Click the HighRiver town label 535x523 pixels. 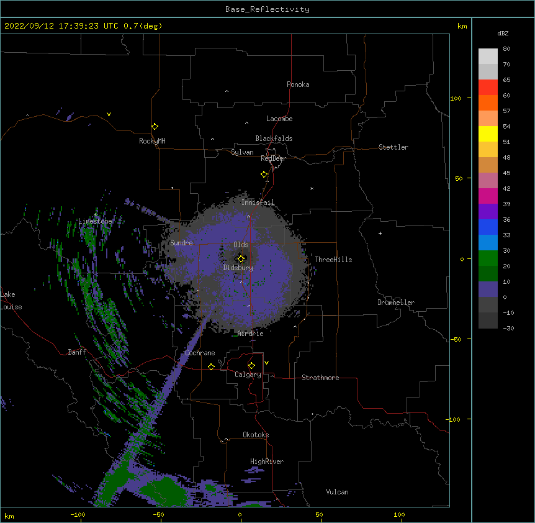click(267, 462)
